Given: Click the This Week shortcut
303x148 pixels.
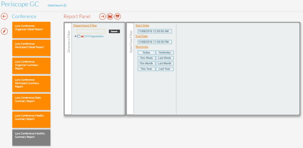Looking at the screenshot, I should tap(146, 58).
